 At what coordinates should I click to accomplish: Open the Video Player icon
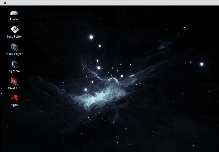[14, 47]
